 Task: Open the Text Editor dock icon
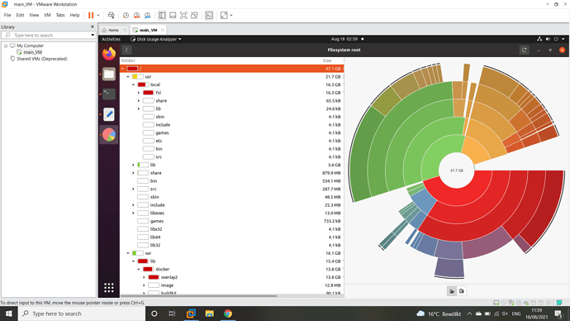pyautogui.click(x=109, y=114)
